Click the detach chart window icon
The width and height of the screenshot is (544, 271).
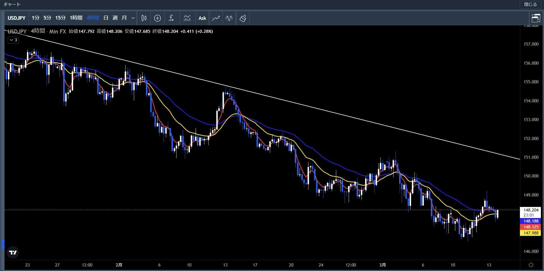[536, 18]
